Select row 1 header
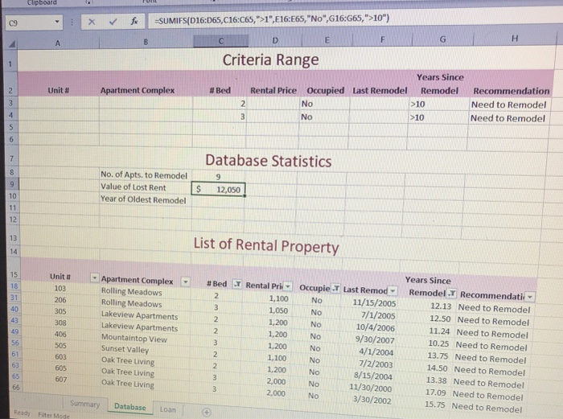Image resolution: width=563 pixels, height=419 pixels. pos(10,64)
